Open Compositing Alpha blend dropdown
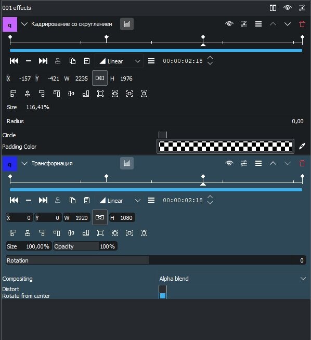The width and height of the screenshot is (311, 340). click(x=232, y=279)
